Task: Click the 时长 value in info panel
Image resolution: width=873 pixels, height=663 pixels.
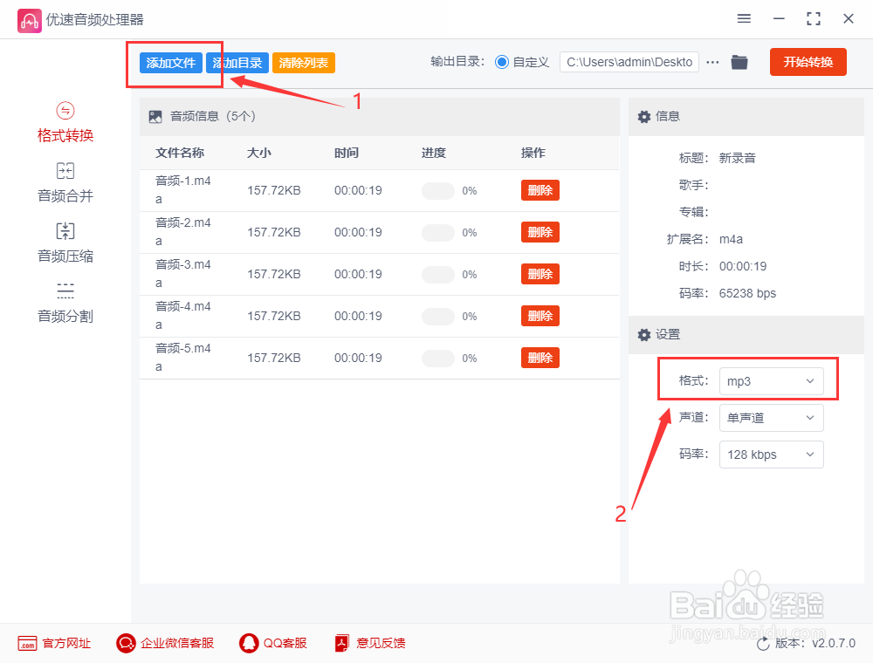Action: (x=743, y=266)
